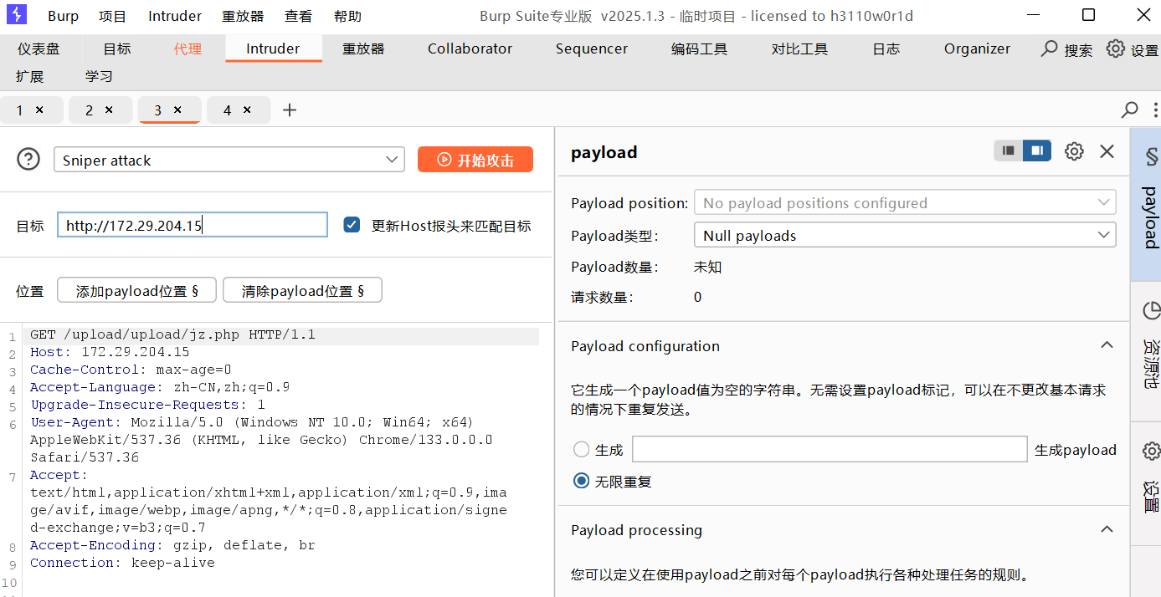This screenshot has height=597, width=1161.
Task: Open the 设置 gear in right sidebar
Action: [x=1151, y=452]
